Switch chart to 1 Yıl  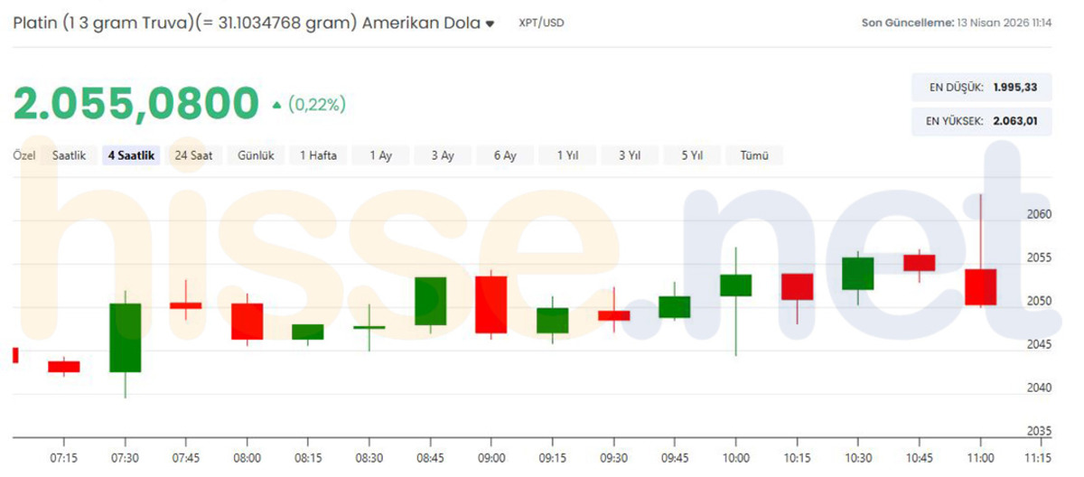567,155
